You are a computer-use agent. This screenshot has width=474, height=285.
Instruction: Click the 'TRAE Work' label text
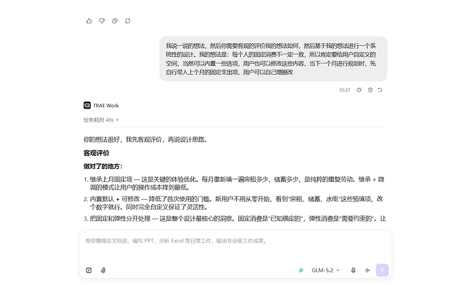[106, 106]
